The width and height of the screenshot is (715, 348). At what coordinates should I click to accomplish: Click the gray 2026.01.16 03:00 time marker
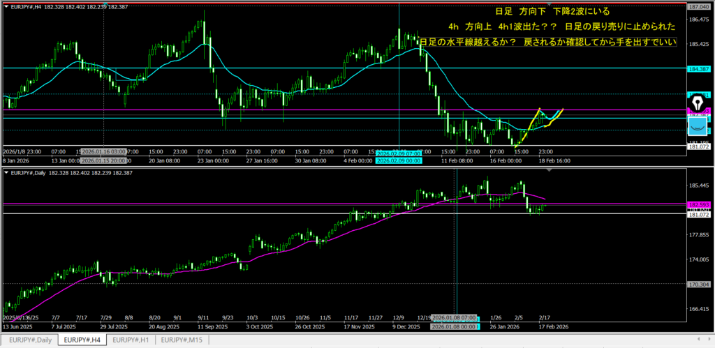pos(103,151)
